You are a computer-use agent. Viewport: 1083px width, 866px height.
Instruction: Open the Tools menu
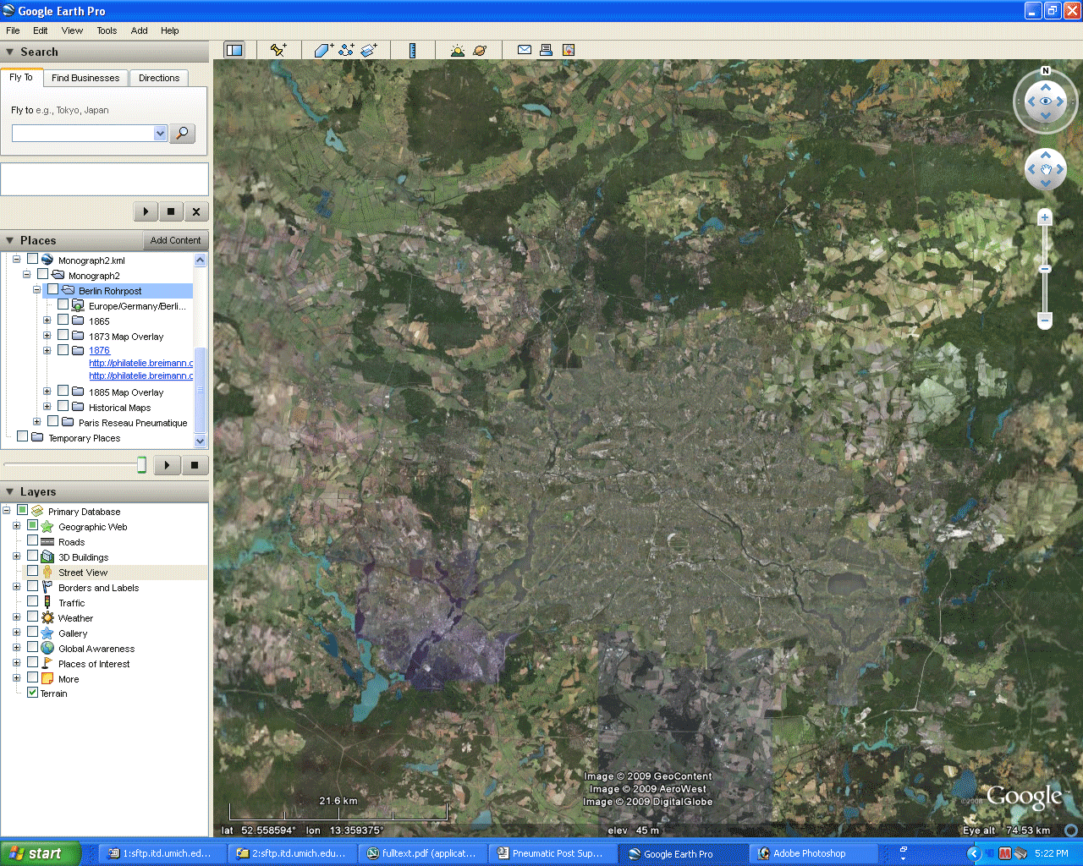(107, 30)
